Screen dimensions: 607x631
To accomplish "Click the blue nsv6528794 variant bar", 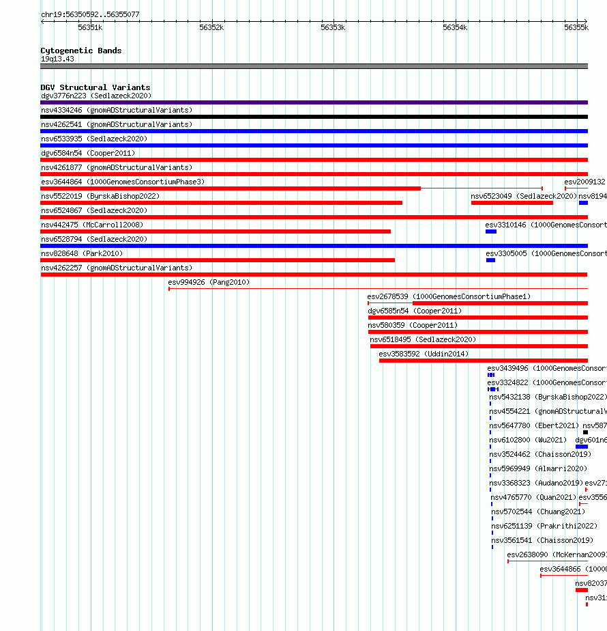I will tap(314, 246).
